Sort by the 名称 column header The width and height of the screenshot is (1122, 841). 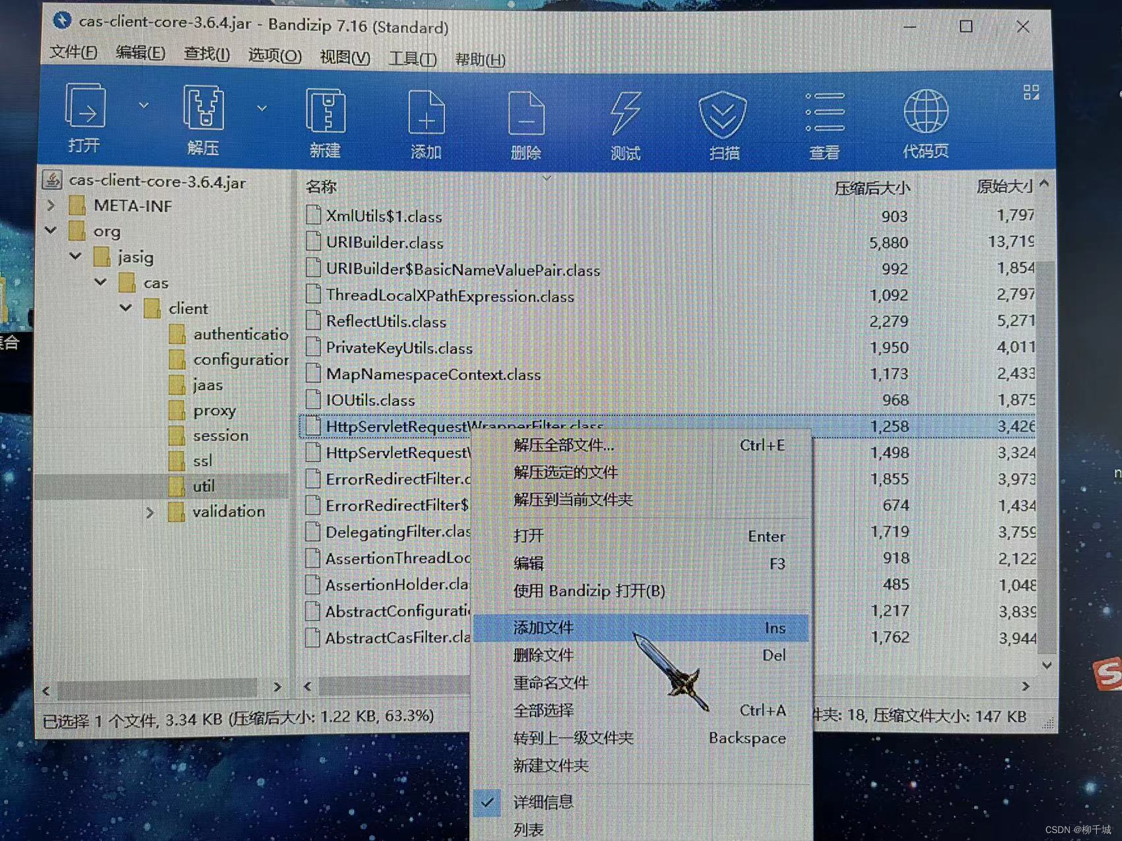pyautogui.click(x=321, y=187)
